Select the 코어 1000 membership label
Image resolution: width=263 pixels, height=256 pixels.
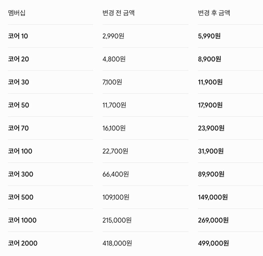(22, 220)
